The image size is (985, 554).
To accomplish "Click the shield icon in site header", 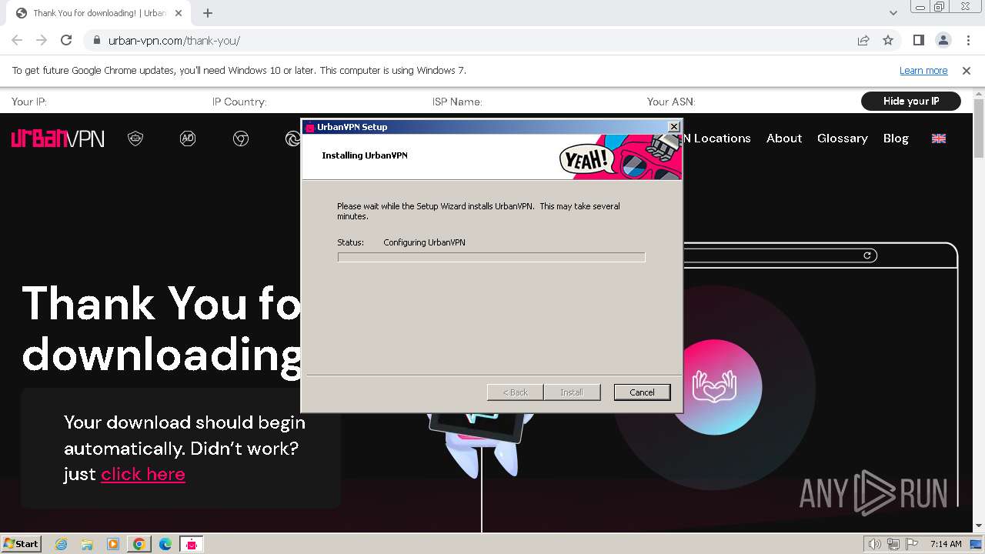I will (x=135, y=138).
